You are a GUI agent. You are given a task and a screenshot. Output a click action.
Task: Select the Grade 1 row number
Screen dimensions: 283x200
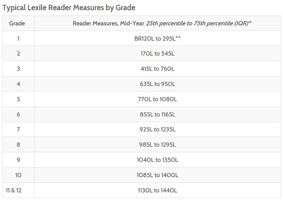click(18, 39)
